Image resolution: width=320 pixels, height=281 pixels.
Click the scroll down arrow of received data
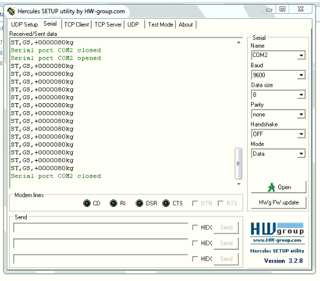click(x=239, y=184)
